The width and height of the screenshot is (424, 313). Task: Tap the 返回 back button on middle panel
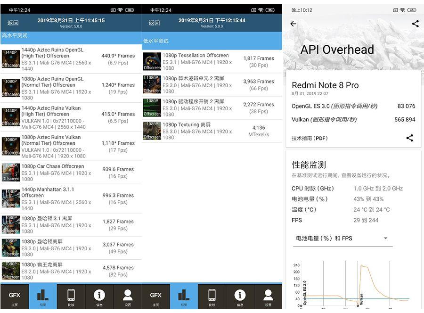tap(154, 23)
